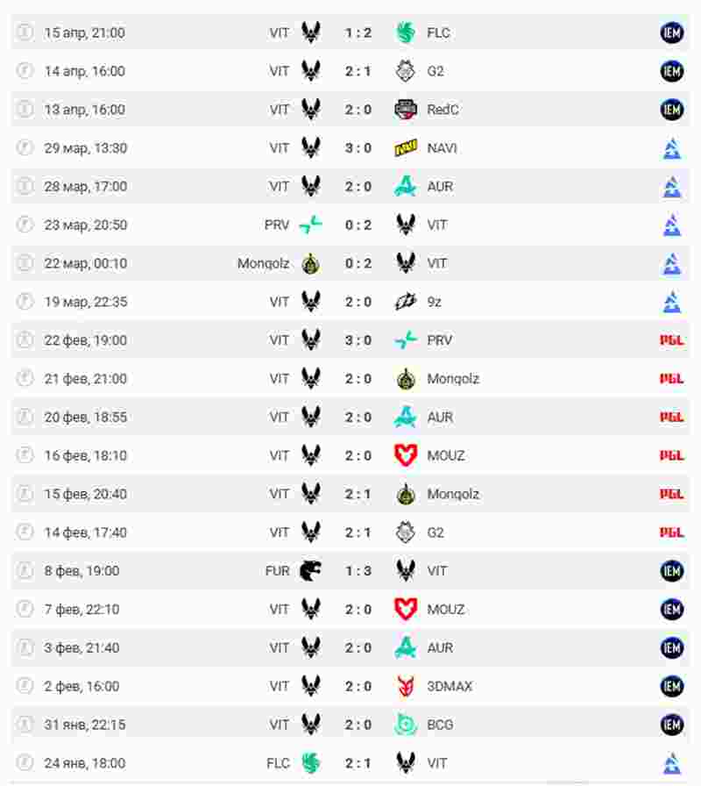Click the BCG team logo in the 31 янв match
Screen dimensions: 701x786
(x=406, y=725)
